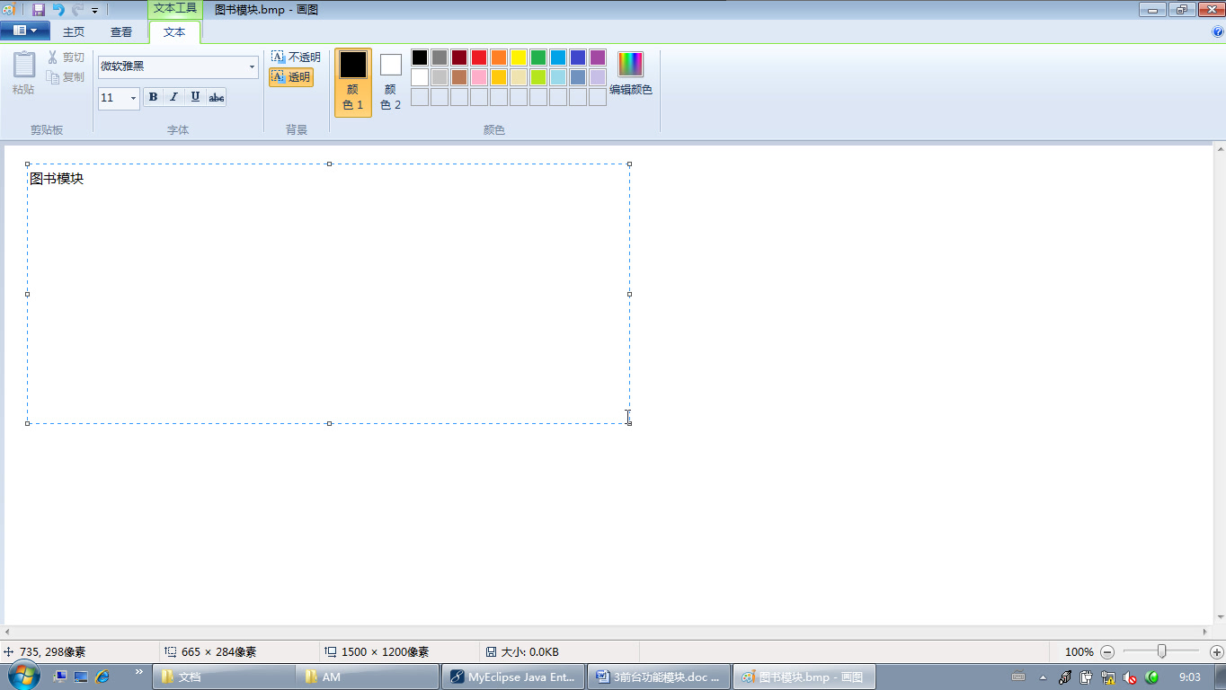
Task: Pick the yellow palette swatch
Action: coord(519,57)
